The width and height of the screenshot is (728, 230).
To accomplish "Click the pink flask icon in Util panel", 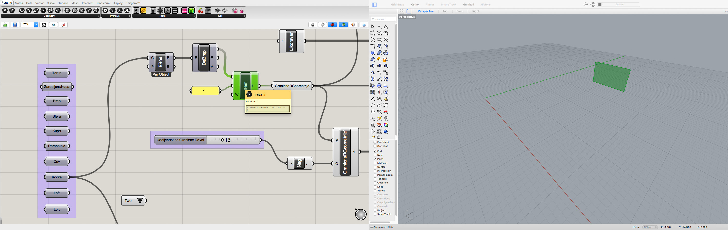I will coord(242,10).
